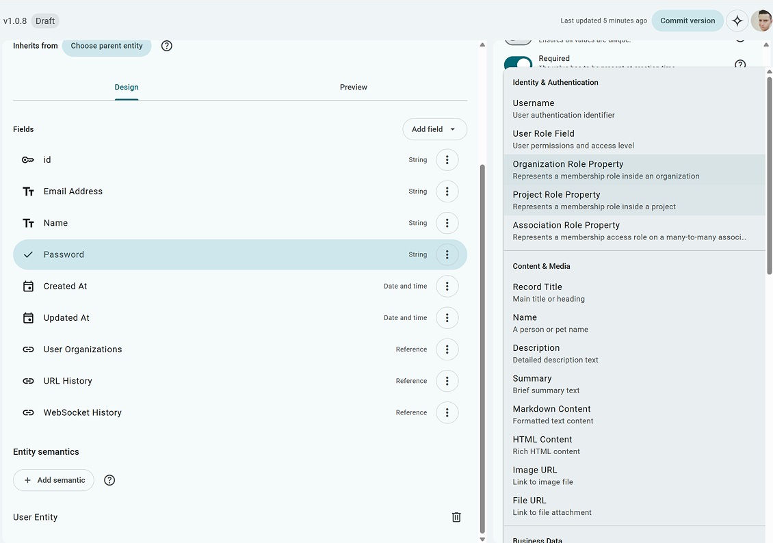Click the v1.0.8 version label
Screen dimensions: 773x543
click(15, 21)
